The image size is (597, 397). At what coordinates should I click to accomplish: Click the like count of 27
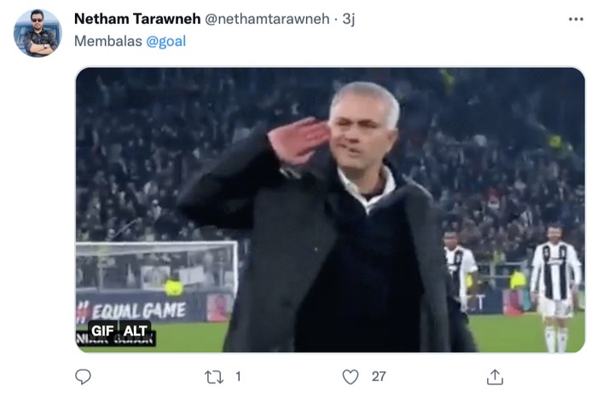pos(379,377)
